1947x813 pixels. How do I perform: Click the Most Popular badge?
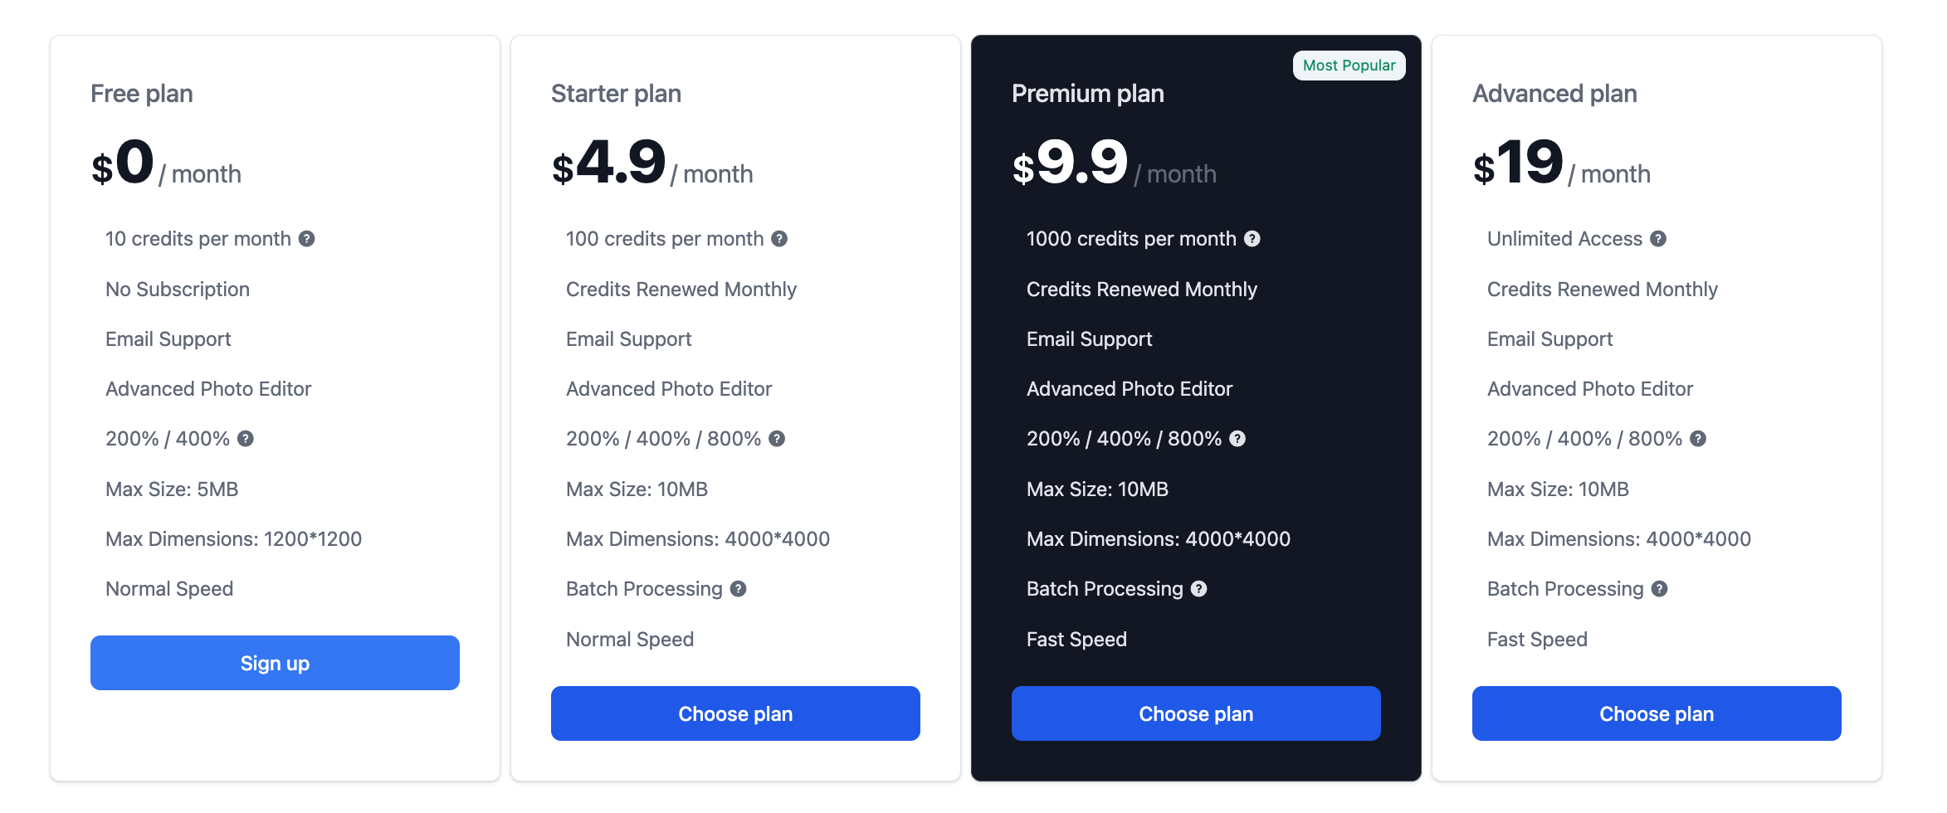point(1349,66)
